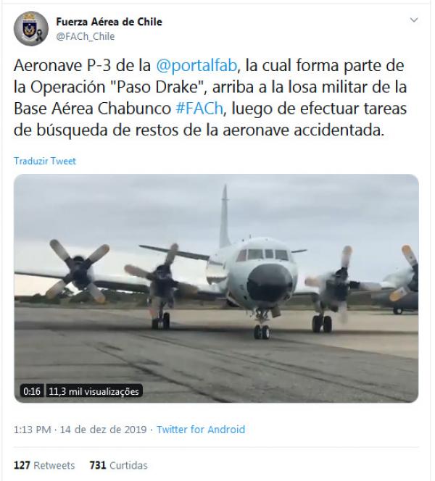Open the Fuerza Aérea de Chile profile avatar
435x481 pixels.
click(31, 29)
